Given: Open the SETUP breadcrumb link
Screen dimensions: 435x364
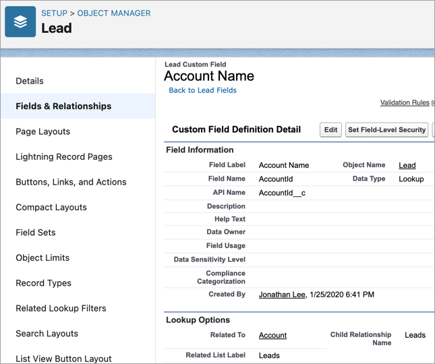Looking at the screenshot, I should click(55, 13).
